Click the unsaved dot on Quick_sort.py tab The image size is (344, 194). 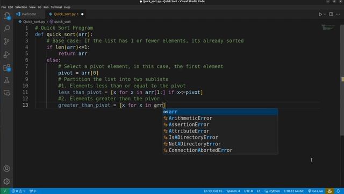coord(82,14)
